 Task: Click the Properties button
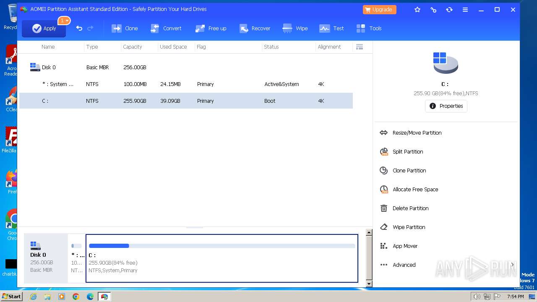coord(446,106)
